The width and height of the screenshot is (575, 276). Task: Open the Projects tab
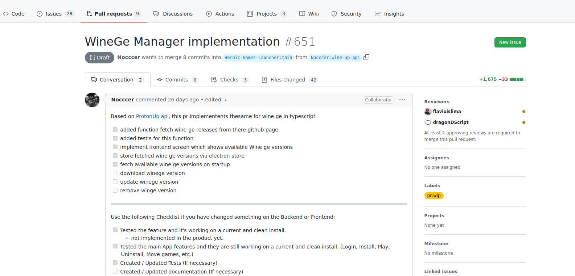(x=267, y=14)
